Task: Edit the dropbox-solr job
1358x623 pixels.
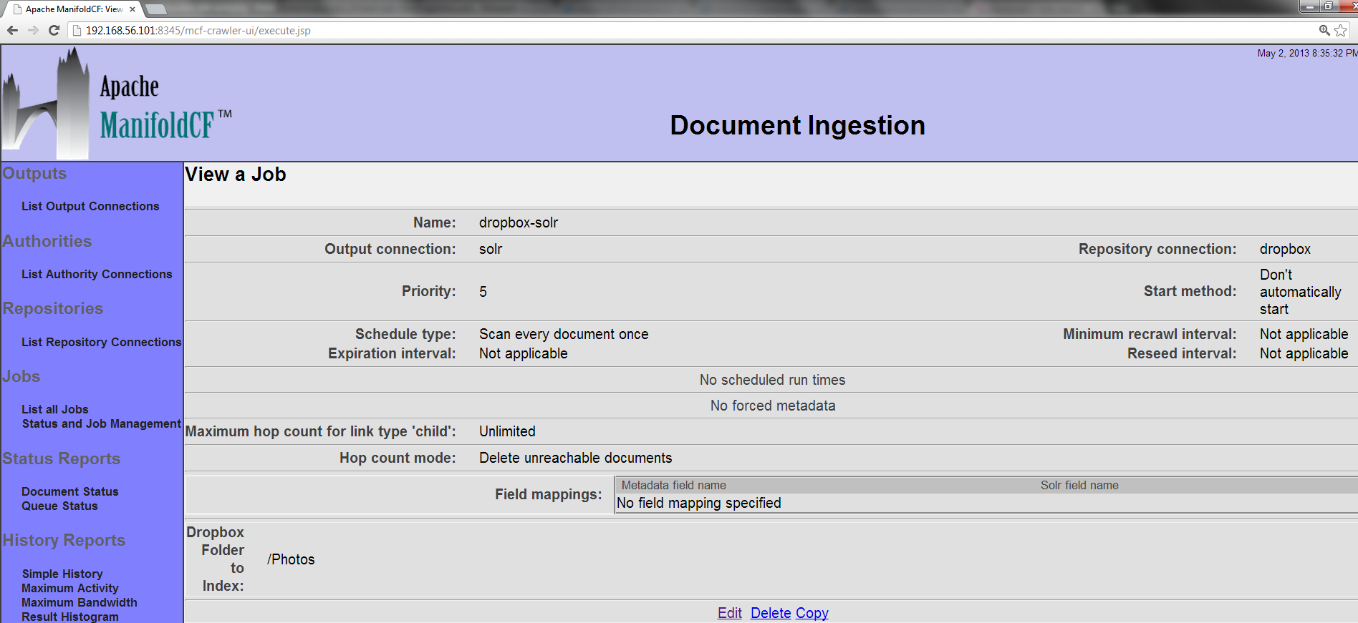Action: coord(729,613)
